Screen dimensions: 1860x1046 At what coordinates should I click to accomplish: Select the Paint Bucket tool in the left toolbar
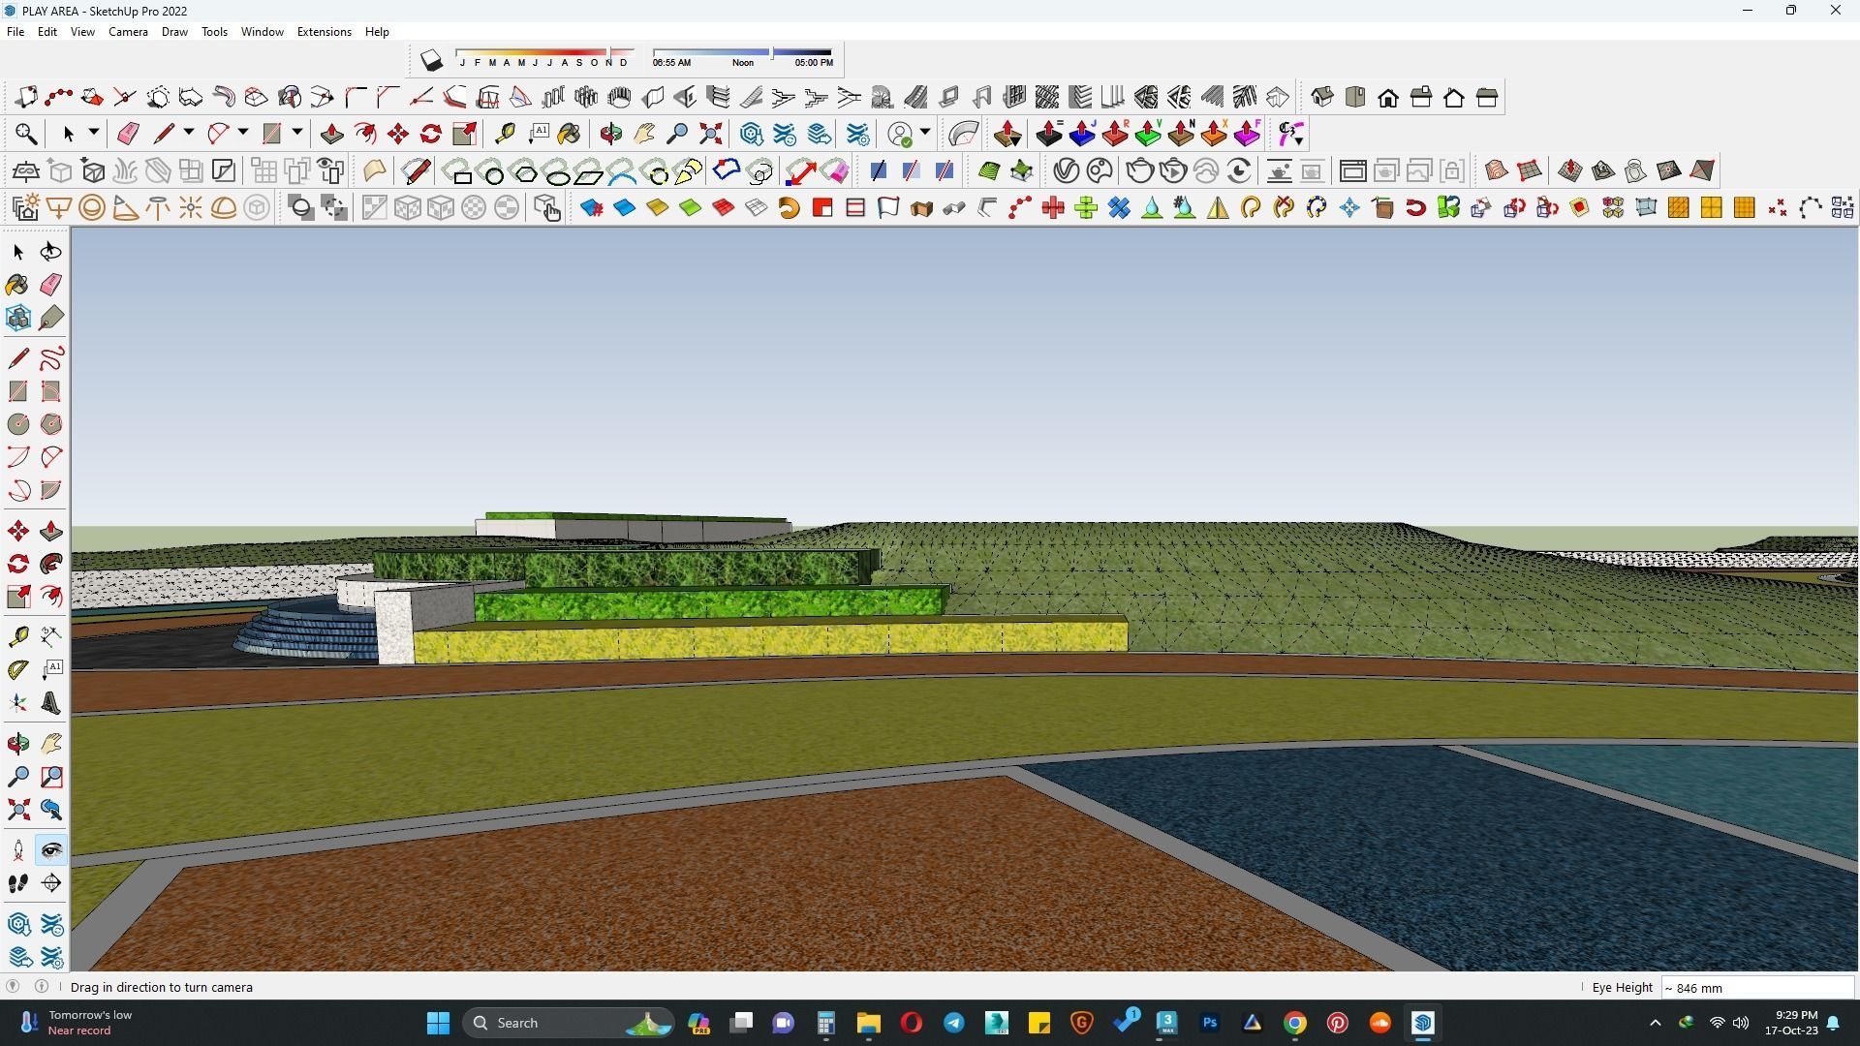click(17, 285)
